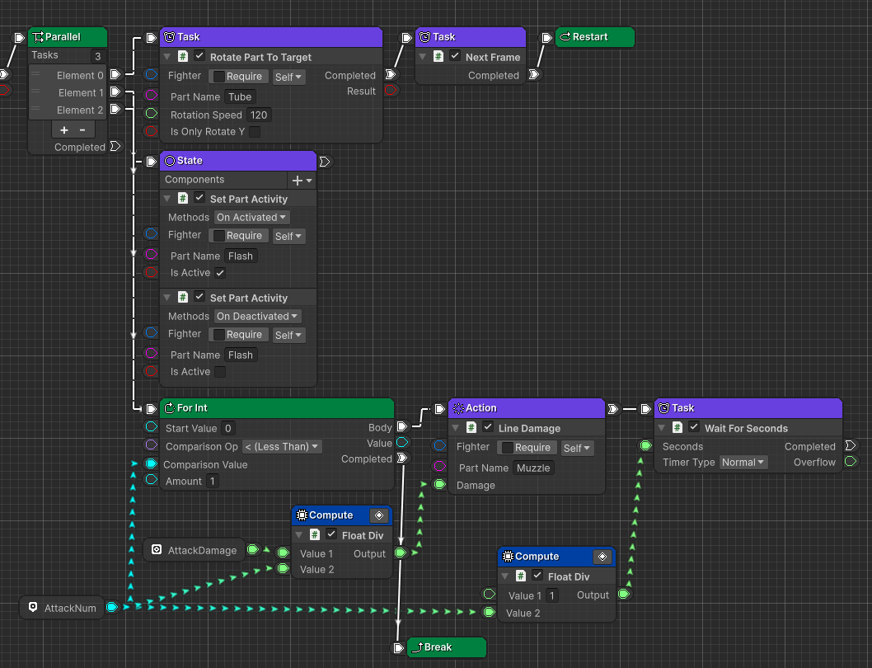Viewport: 872px width, 668px height.
Task: Click the AttackDamage variable icon
Action: pyautogui.click(x=157, y=550)
